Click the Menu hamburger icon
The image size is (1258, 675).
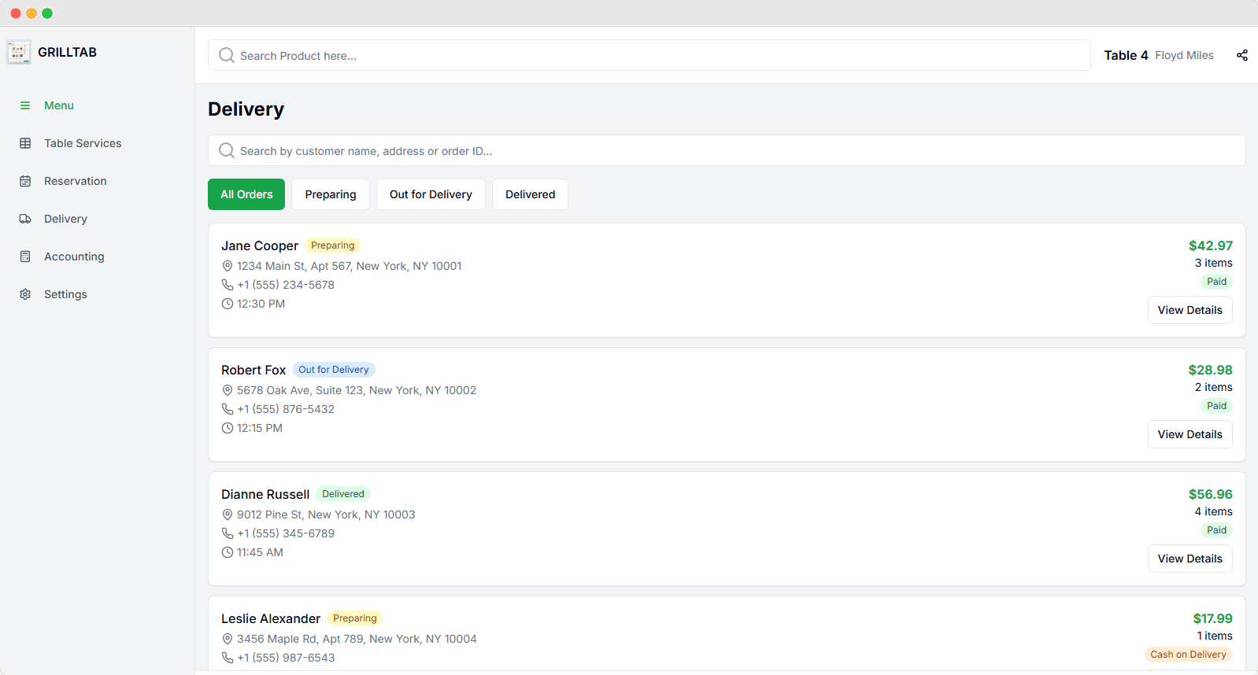tap(25, 105)
